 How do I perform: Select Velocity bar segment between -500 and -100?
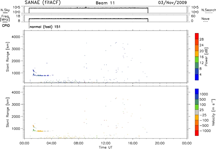tap(197, 123)
